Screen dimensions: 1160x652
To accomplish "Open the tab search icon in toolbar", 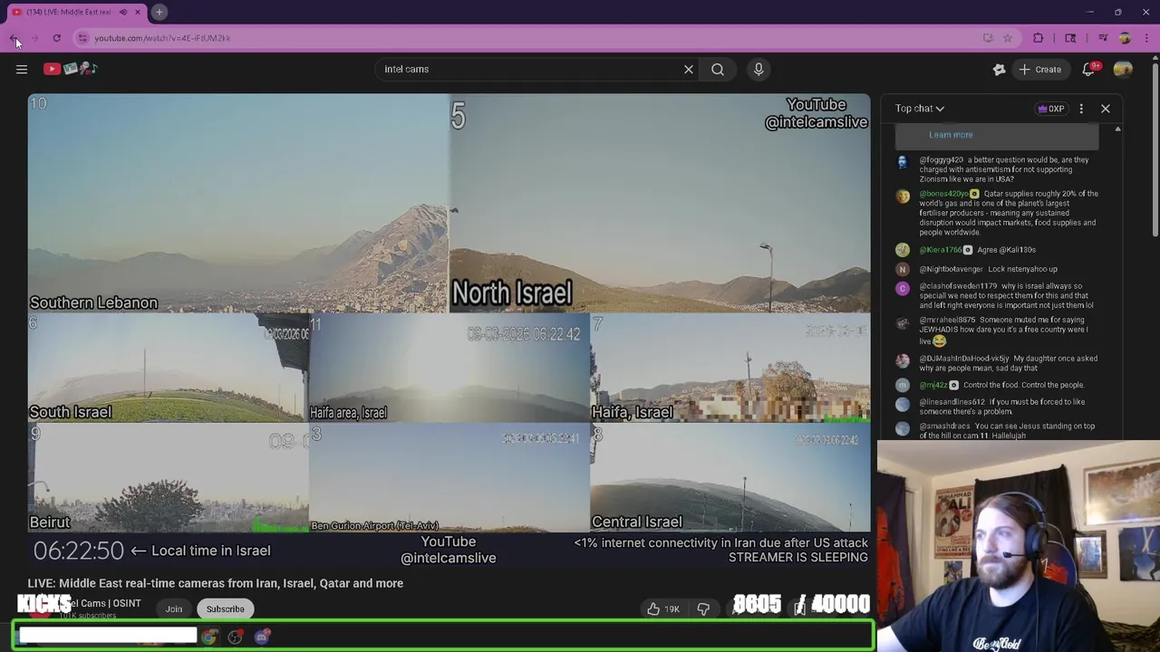I will (1070, 38).
